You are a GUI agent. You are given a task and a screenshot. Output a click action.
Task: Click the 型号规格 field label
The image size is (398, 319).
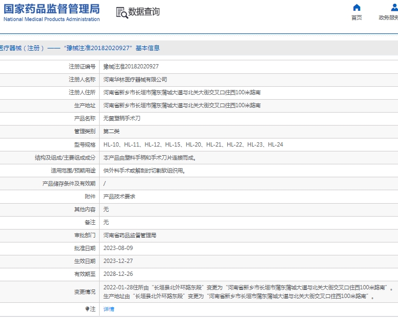(85, 145)
